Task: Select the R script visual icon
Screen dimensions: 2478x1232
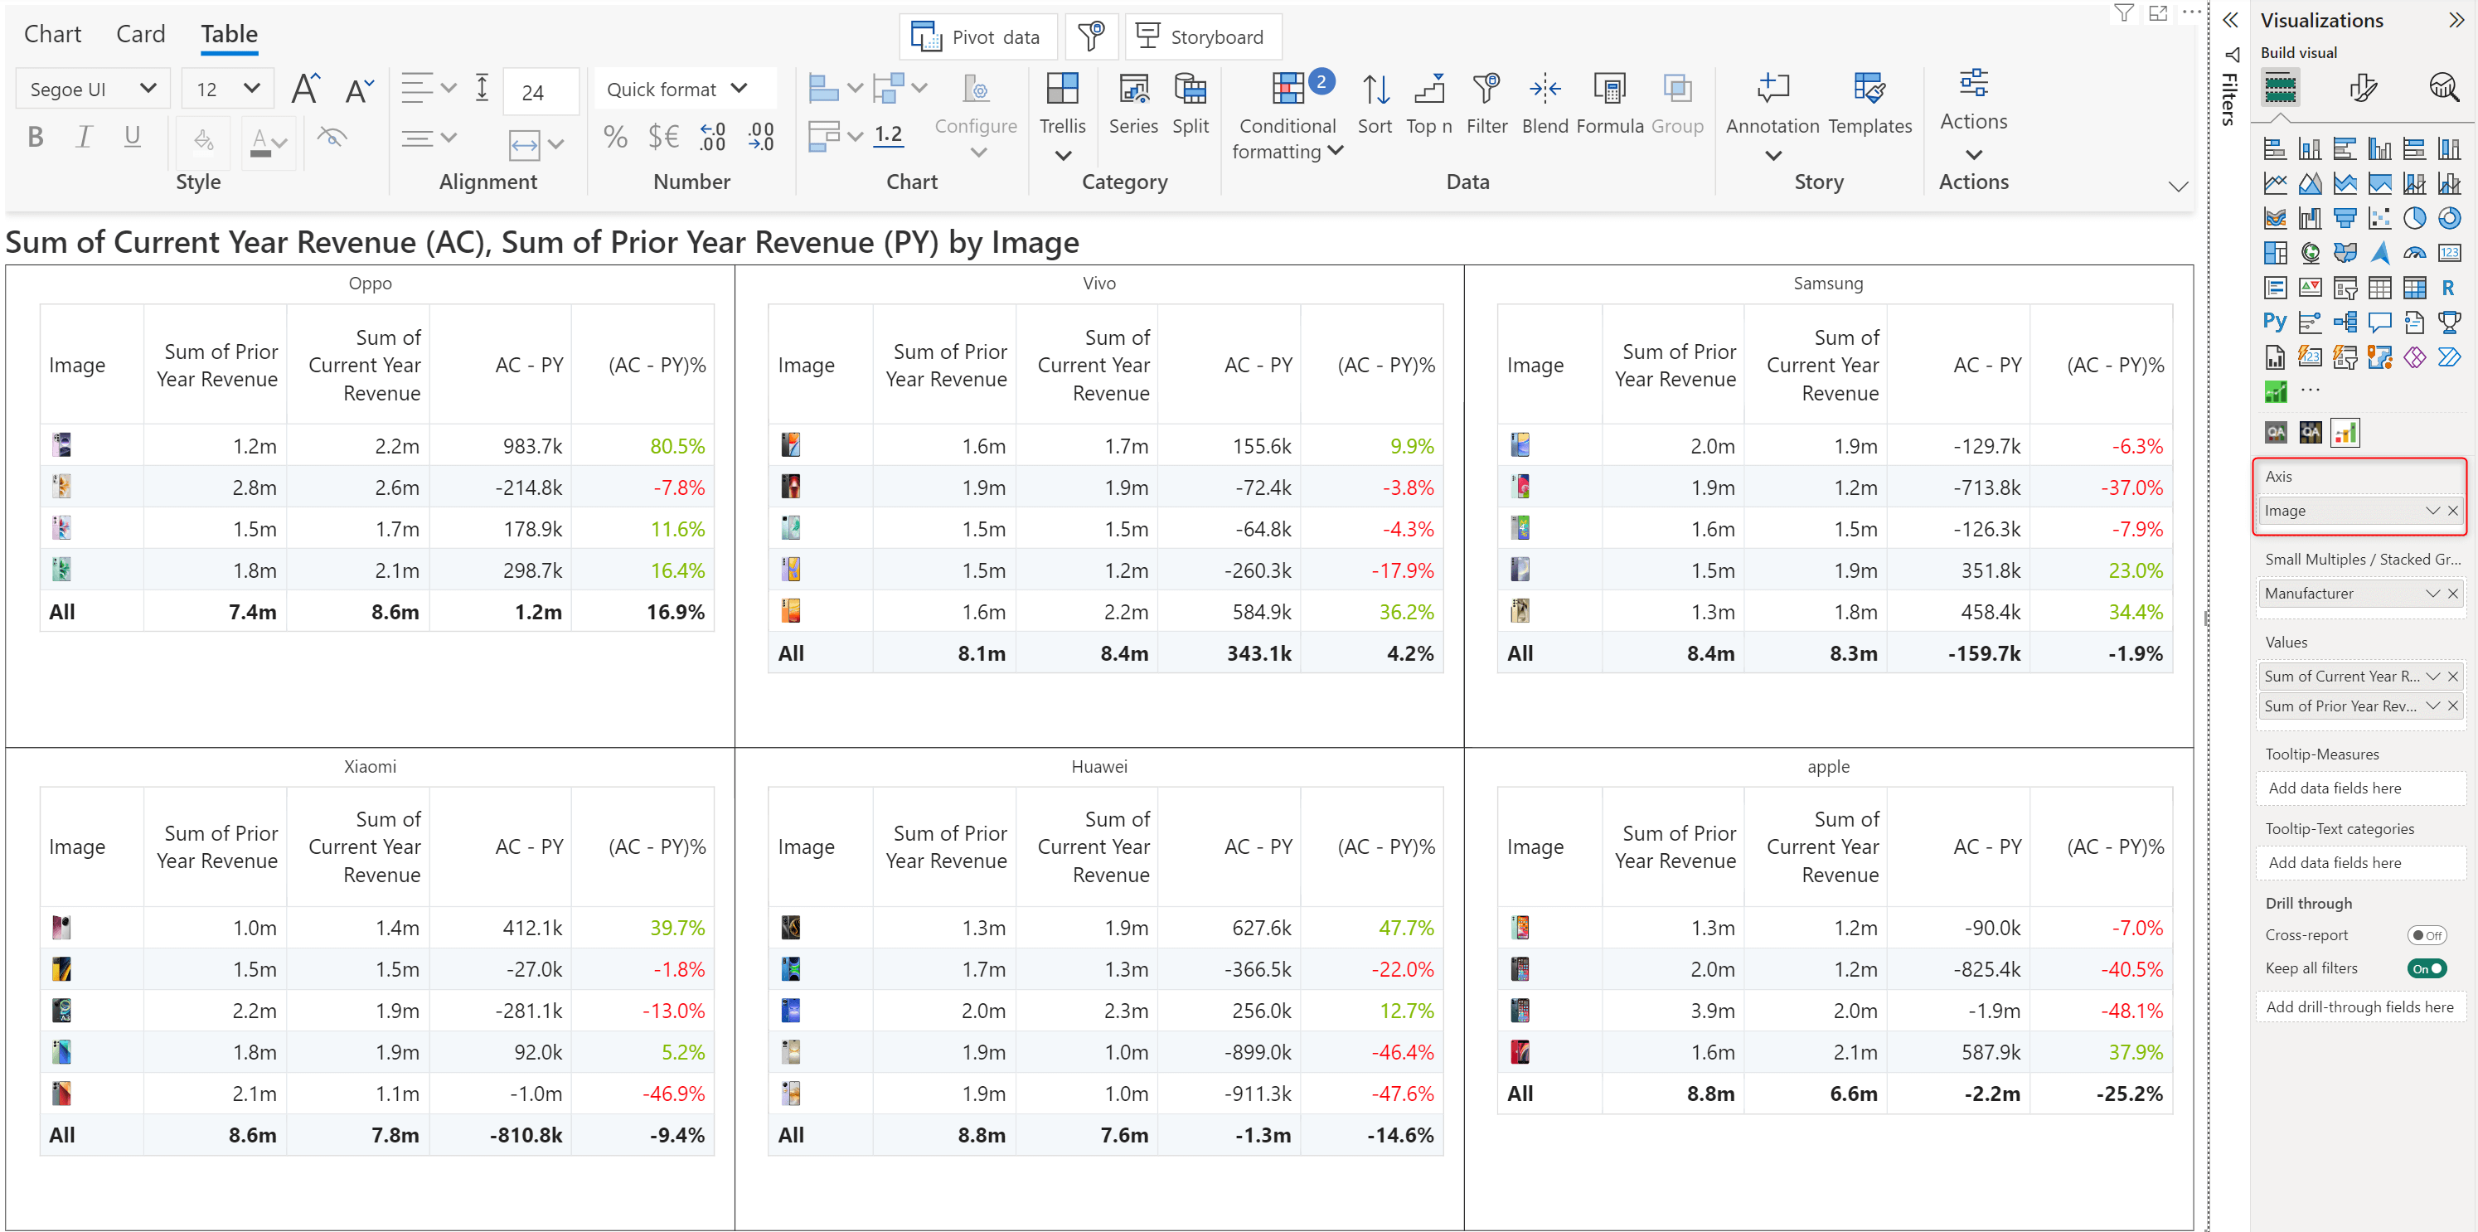Action: [x=2448, y=288]
